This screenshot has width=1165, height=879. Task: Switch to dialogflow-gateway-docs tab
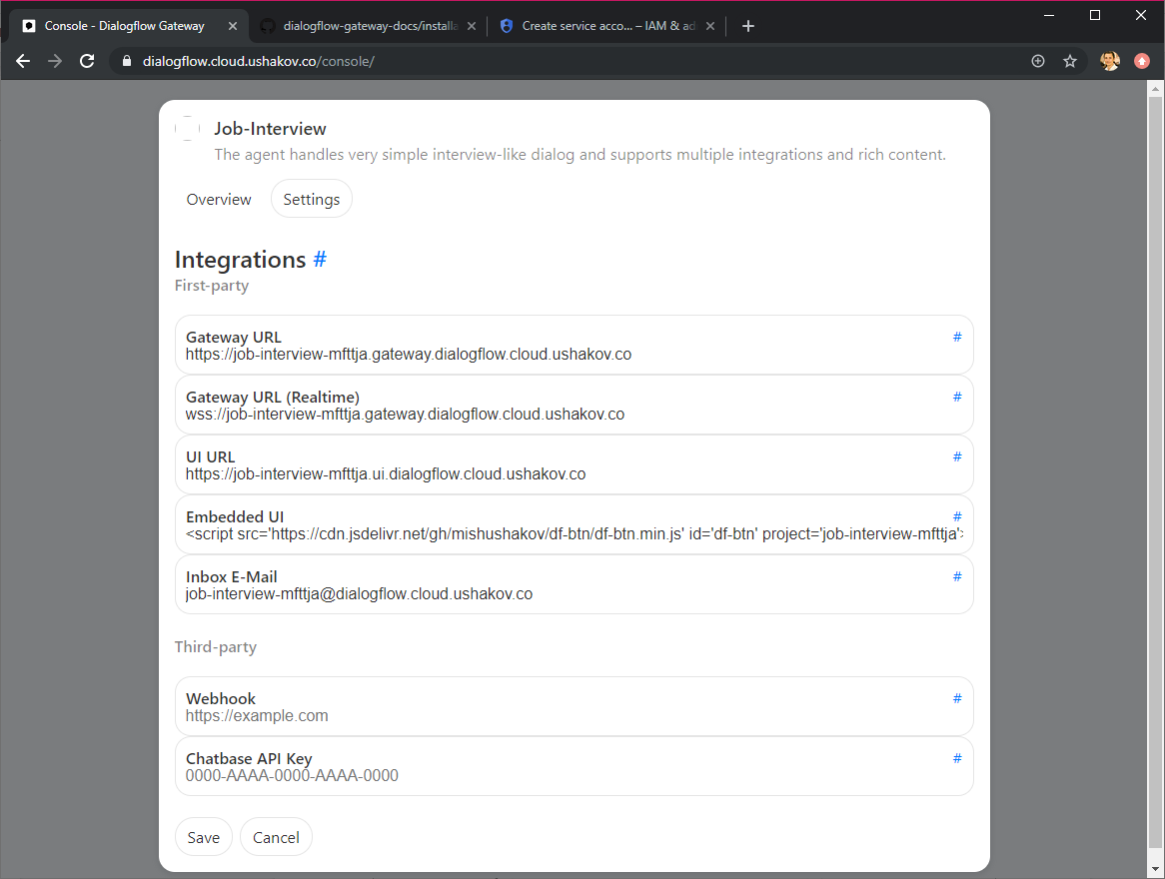[370, 26]
